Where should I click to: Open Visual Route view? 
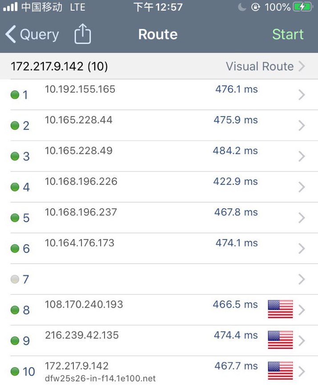pyautogui.click(x=265, y=66)
